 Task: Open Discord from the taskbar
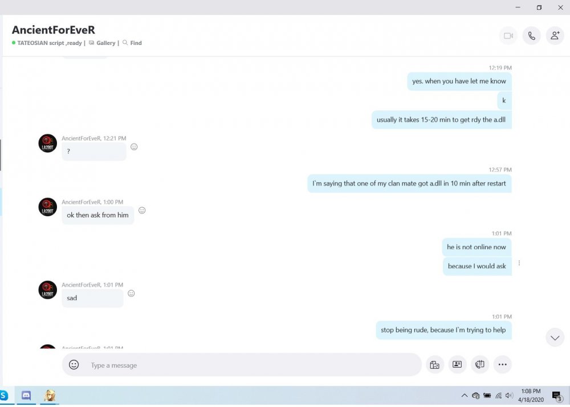26,396
